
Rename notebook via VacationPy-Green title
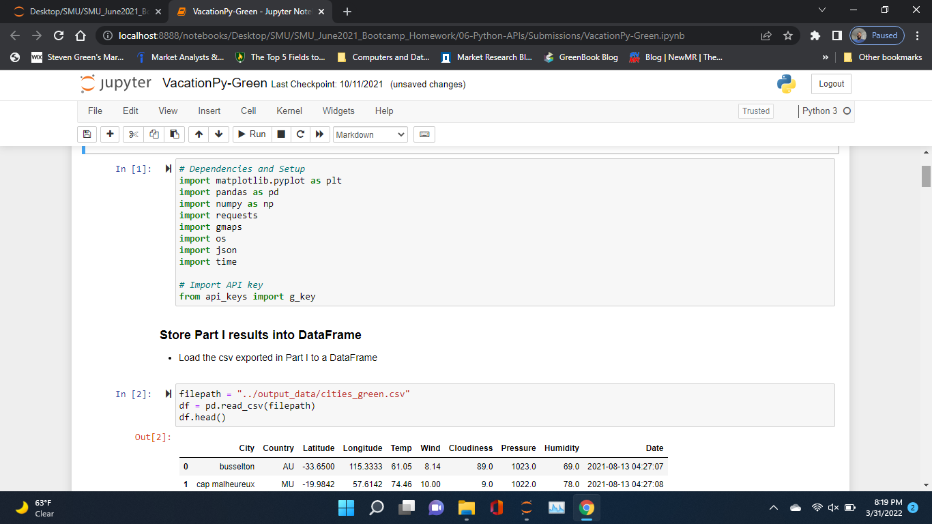(215, 84)
